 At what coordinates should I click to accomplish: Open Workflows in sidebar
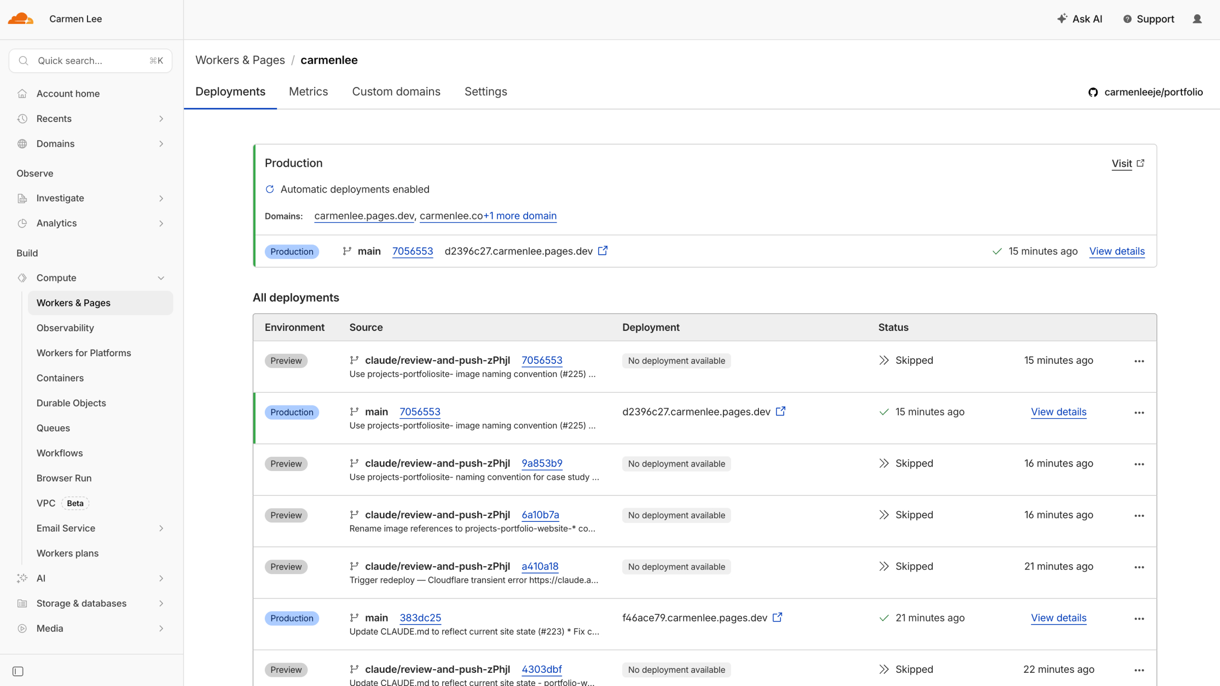click(59, 453)
